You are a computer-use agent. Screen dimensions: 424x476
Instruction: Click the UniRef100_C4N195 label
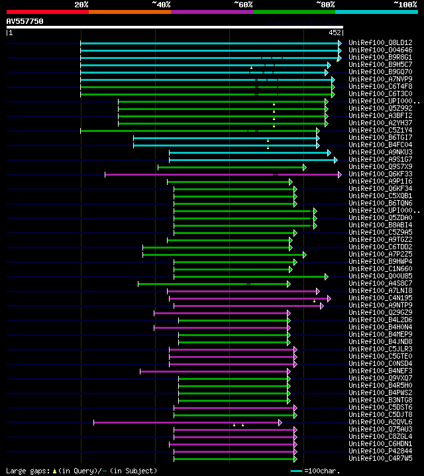pos(380,298)
